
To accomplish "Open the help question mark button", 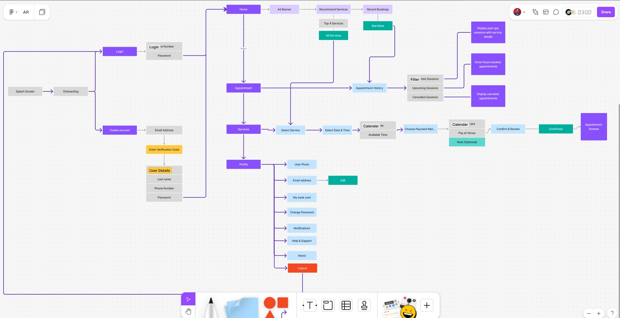I will pos(612,313).
